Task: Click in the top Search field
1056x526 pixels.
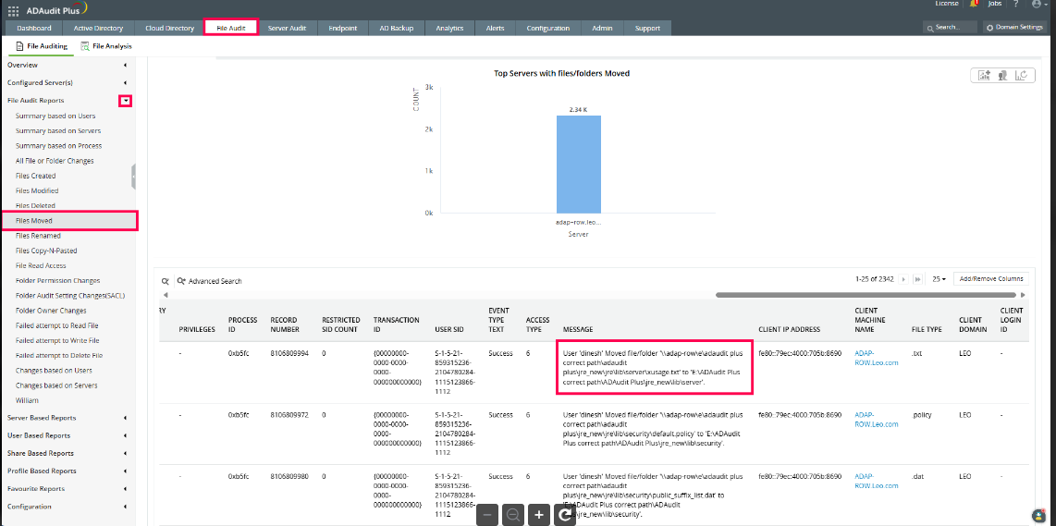Action: pos(950,28)
